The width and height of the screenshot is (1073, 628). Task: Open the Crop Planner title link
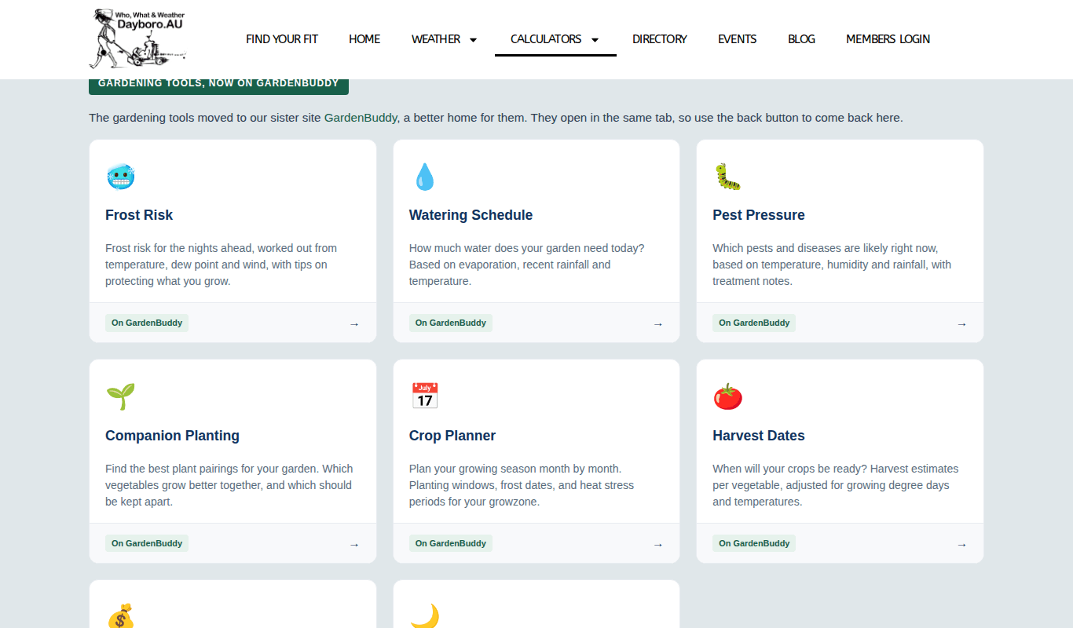click(x=452, y=436)
